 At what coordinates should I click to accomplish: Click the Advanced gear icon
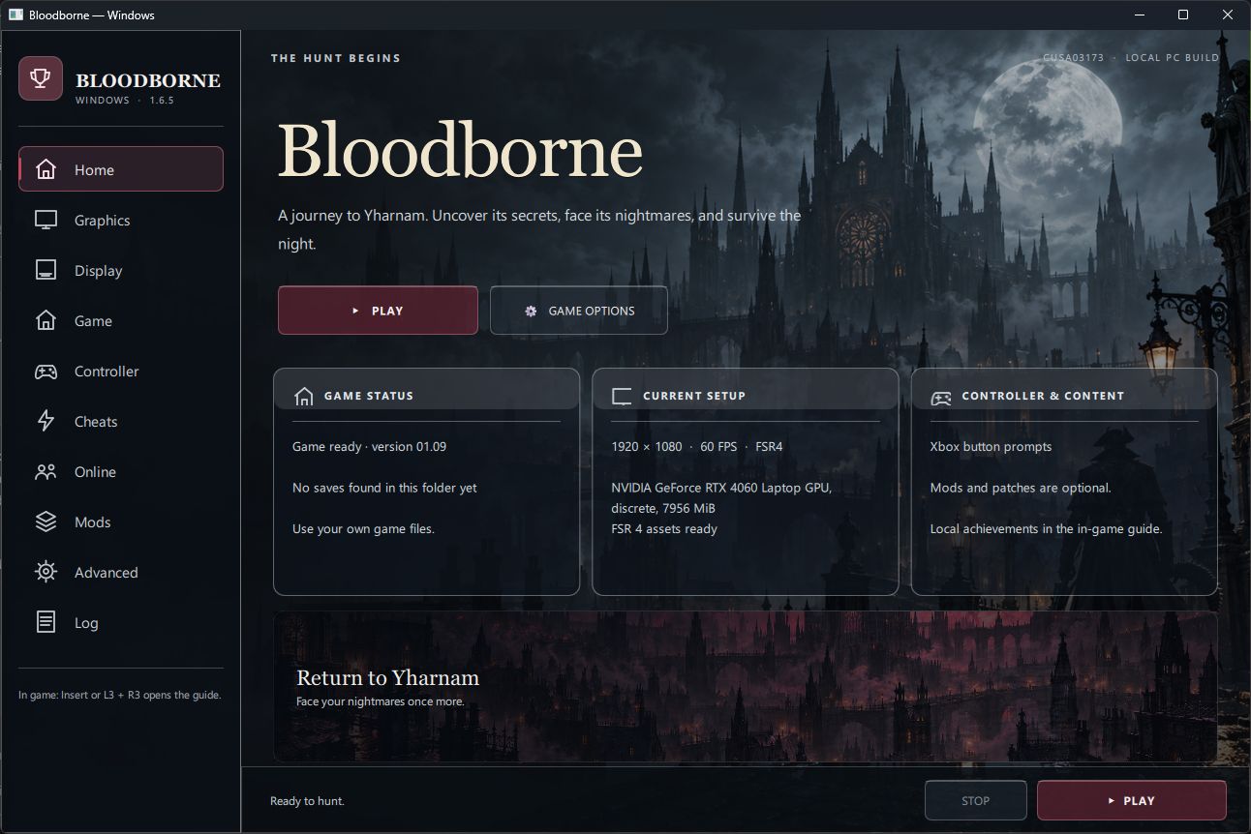pyautogui.click(x=46, y=572)
